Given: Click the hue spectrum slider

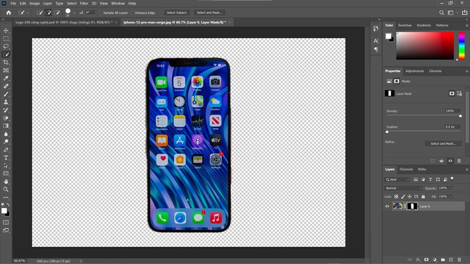Looking at the screenshot, I should click(x=462, y=46).
